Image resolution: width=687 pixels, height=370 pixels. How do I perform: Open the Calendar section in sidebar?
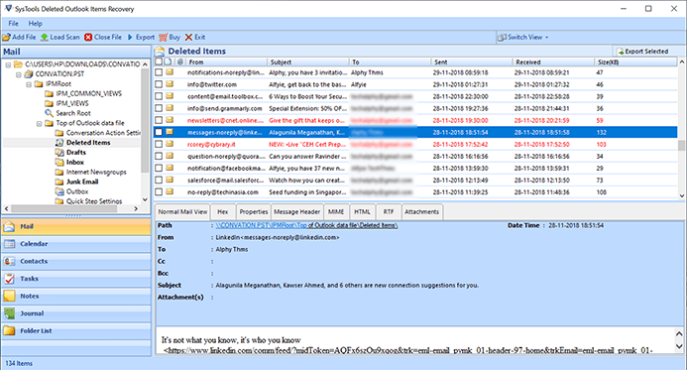click(76, 244)
